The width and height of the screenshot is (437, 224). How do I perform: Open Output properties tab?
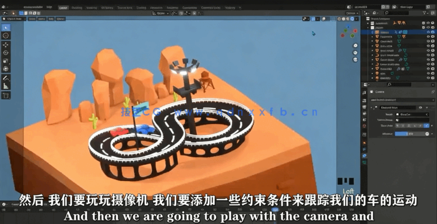(x=365, y=107)
